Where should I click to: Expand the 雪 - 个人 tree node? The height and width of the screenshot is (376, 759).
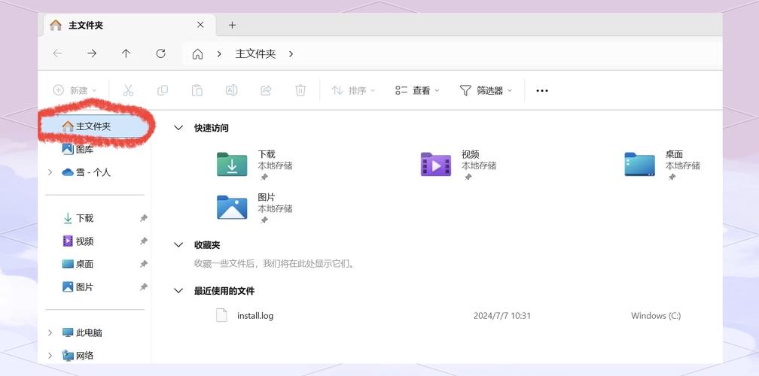pos(50,172)
